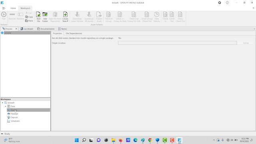Image resolution: width=256 pixels, height=144 pixels.
Task: Select the Workspace ribbon tab
Action: pos(25,8)
